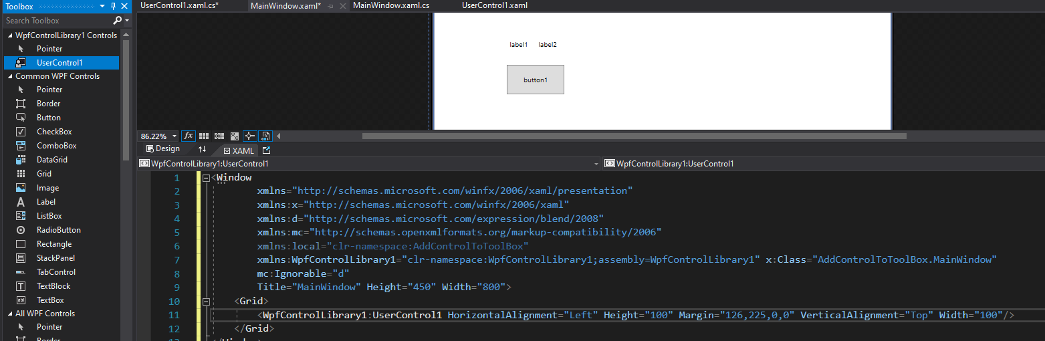Pick the DataGrid control icon
The width and height of the screenshot is (1045, 341).
[x=21, y=160]
